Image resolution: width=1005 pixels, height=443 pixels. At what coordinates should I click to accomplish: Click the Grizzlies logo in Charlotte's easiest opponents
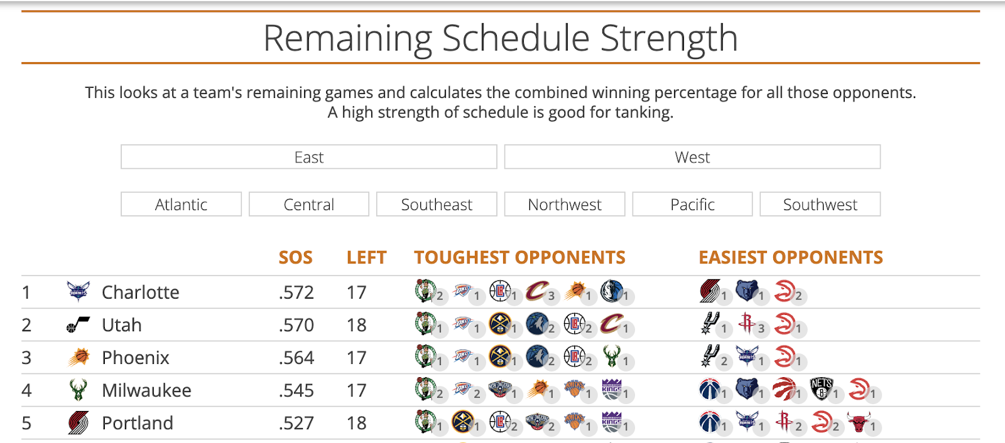[747, 291]
